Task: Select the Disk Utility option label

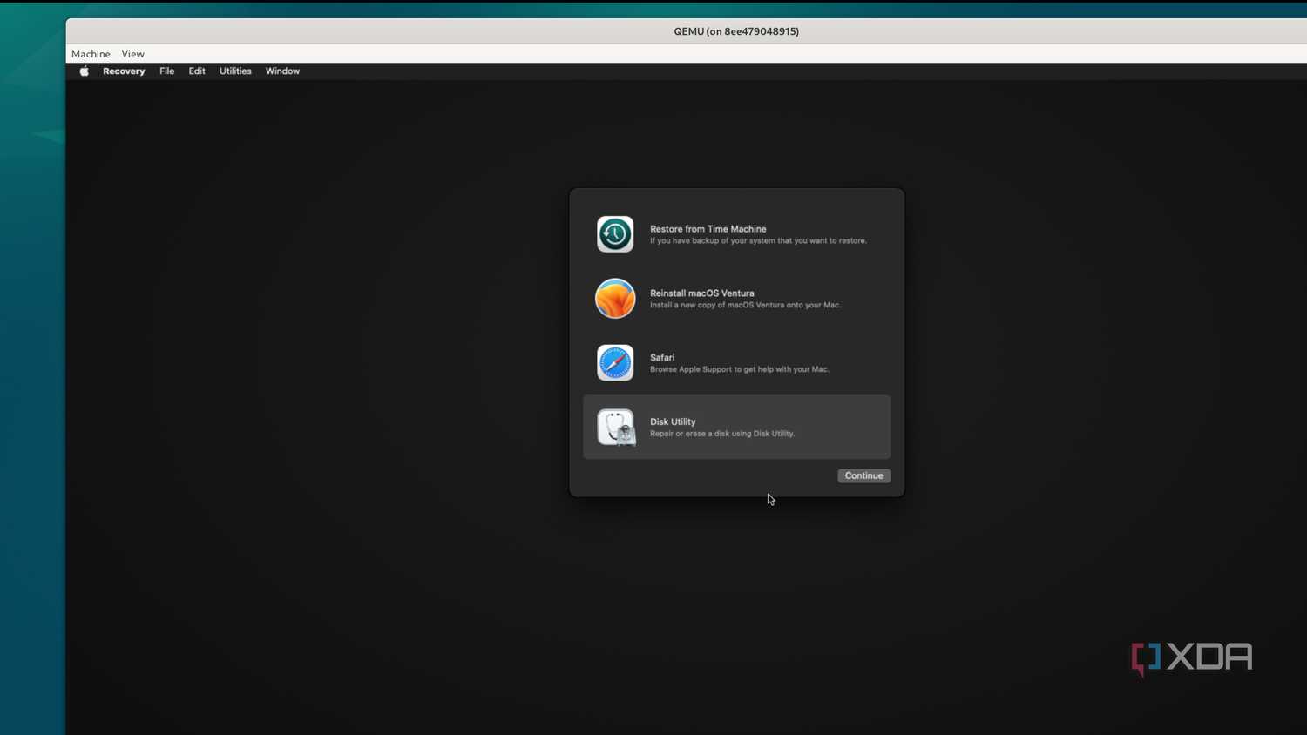Action: 673,422
